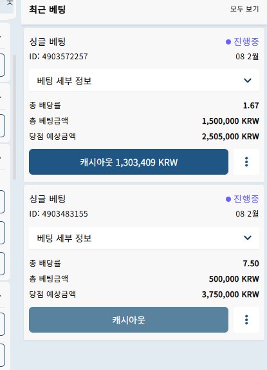This screenshot has width=267, height=370.
Task: Open the 모두 보기 link
Action: coord(244,9)
